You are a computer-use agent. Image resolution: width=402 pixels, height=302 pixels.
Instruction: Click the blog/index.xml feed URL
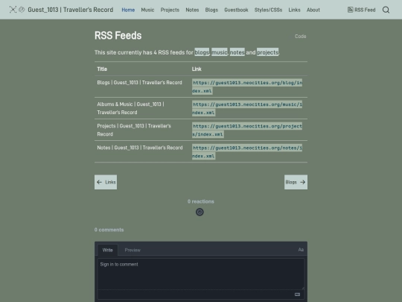click(247, 86)
